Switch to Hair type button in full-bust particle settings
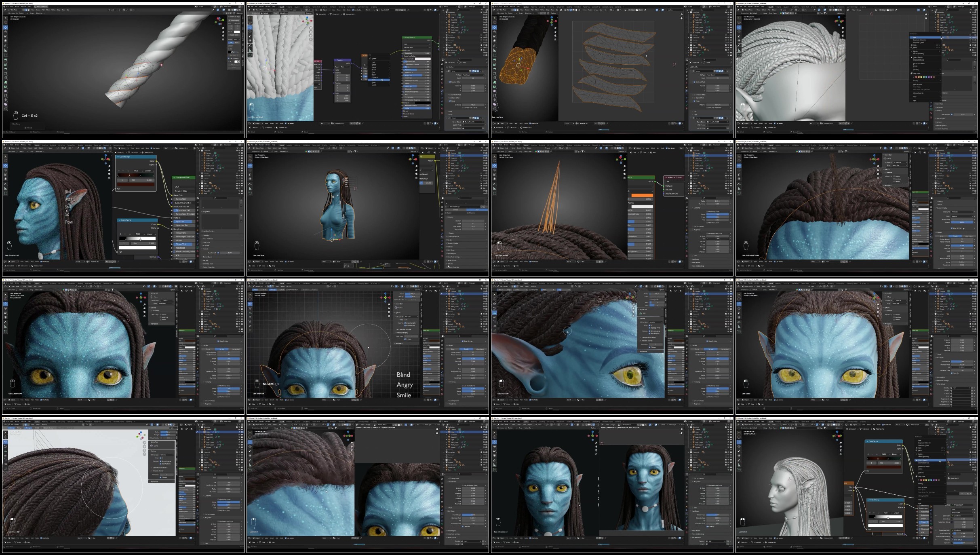Screen dimensions: 980x555 (x=477, y=210)
